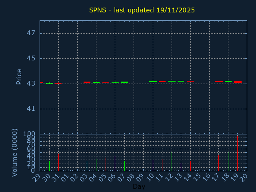Click the red volume bar on day 31
Image resolution: width=256 pixels, height=192 pixels.
58,162
